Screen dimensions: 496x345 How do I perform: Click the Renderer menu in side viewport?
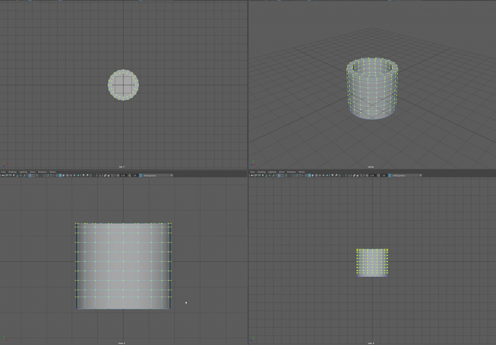(x=291, y=172)
